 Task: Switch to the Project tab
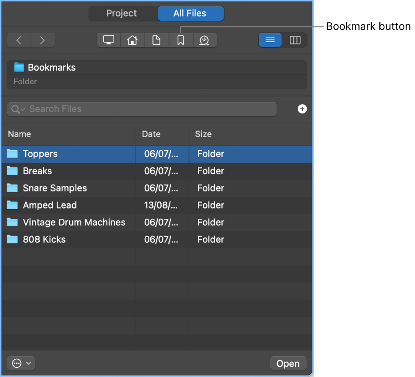121,13
